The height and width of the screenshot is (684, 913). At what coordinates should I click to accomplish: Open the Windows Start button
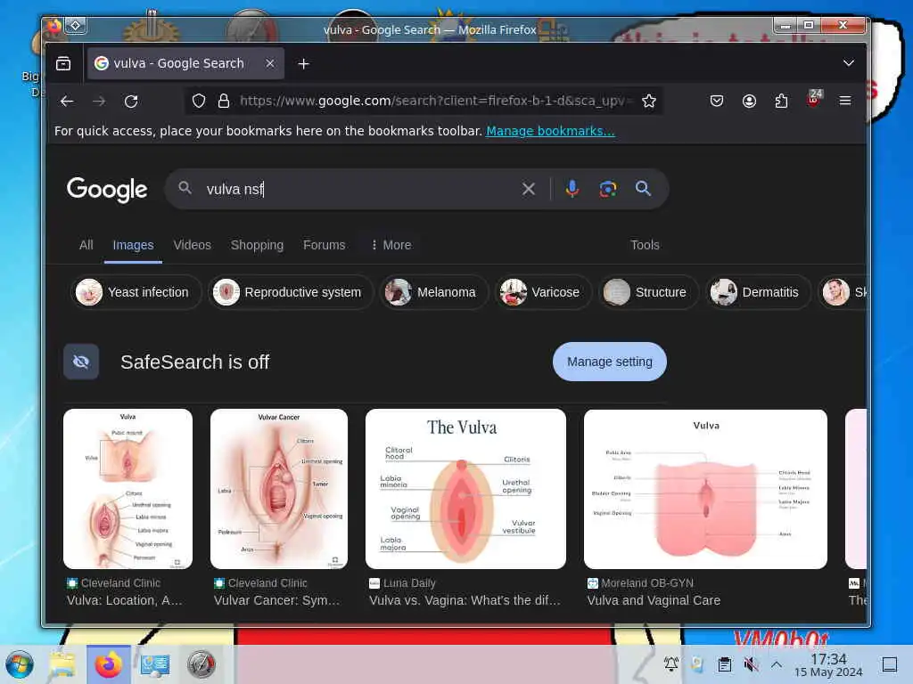tap(20, 664)
